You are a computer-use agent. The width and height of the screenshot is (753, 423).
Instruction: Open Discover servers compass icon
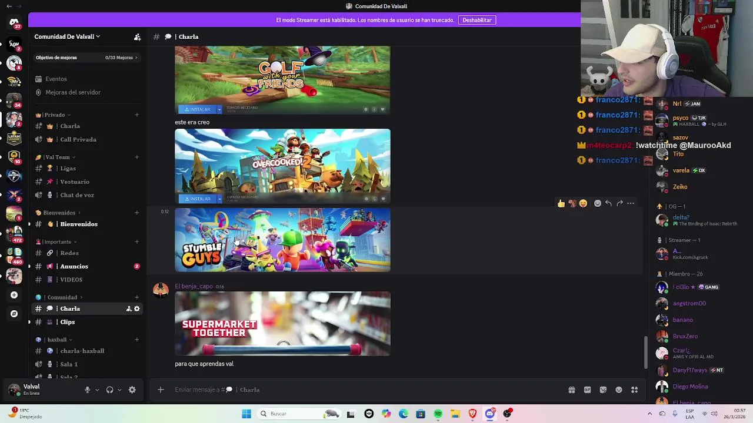pos(14,314)
